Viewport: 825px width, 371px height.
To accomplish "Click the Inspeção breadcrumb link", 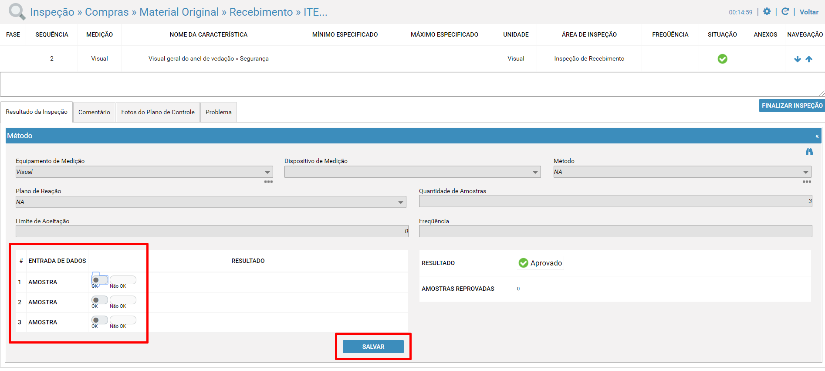I will click(x=52, y=12).
